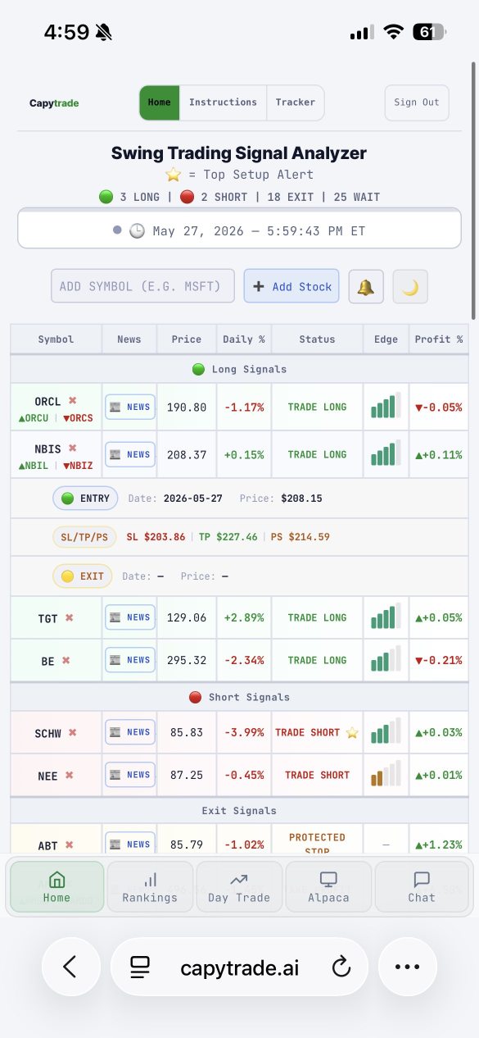
Task: Remove ORCL with its red X
Action: (72, 401)
